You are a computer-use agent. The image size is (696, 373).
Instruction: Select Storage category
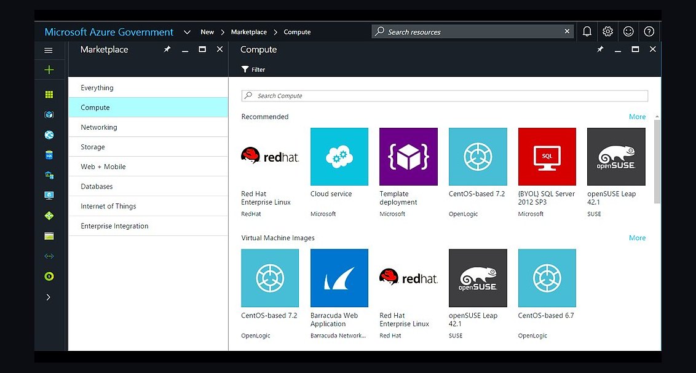click(148, 147)
